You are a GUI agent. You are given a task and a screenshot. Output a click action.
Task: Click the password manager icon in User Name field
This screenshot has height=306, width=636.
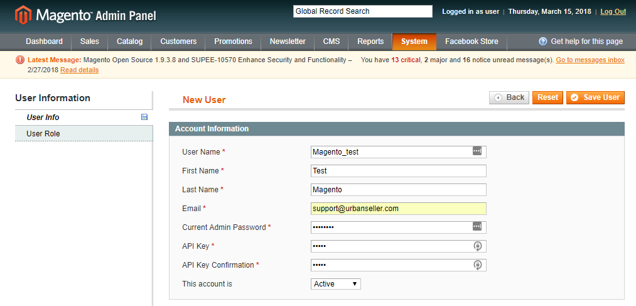click(477, 151)
